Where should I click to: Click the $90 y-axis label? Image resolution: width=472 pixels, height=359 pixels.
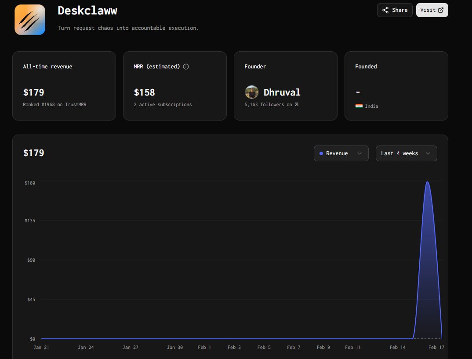click(x=31, y=260)
